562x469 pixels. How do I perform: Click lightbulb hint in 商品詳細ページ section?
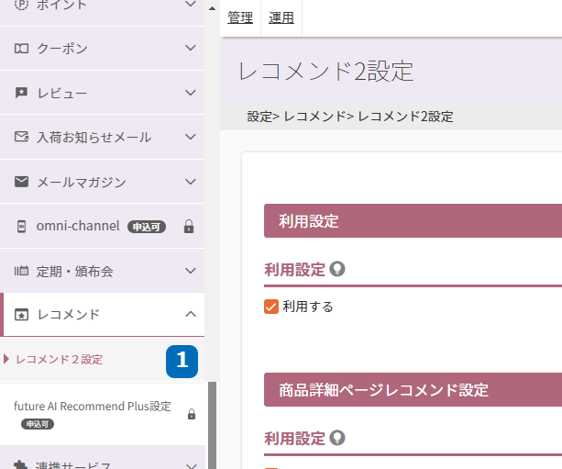tap(336, 438)
